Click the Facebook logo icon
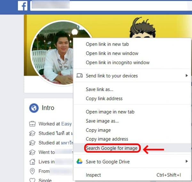 coord(22,6)
